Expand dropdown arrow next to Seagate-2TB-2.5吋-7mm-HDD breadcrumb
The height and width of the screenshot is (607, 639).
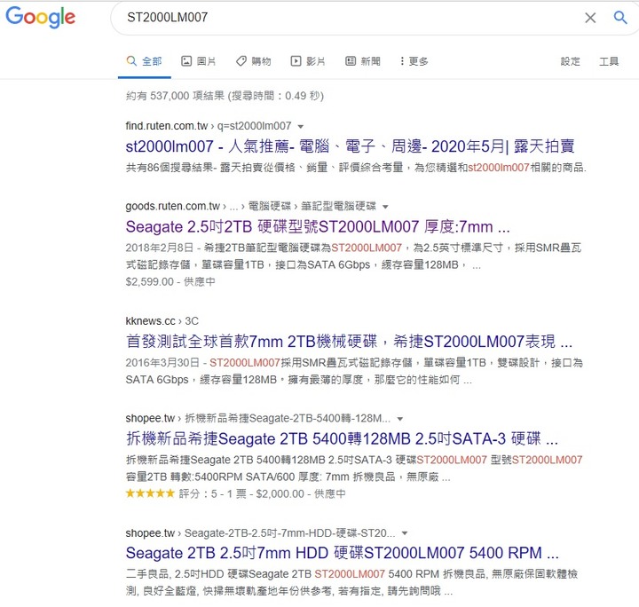[x=405, y=533]
